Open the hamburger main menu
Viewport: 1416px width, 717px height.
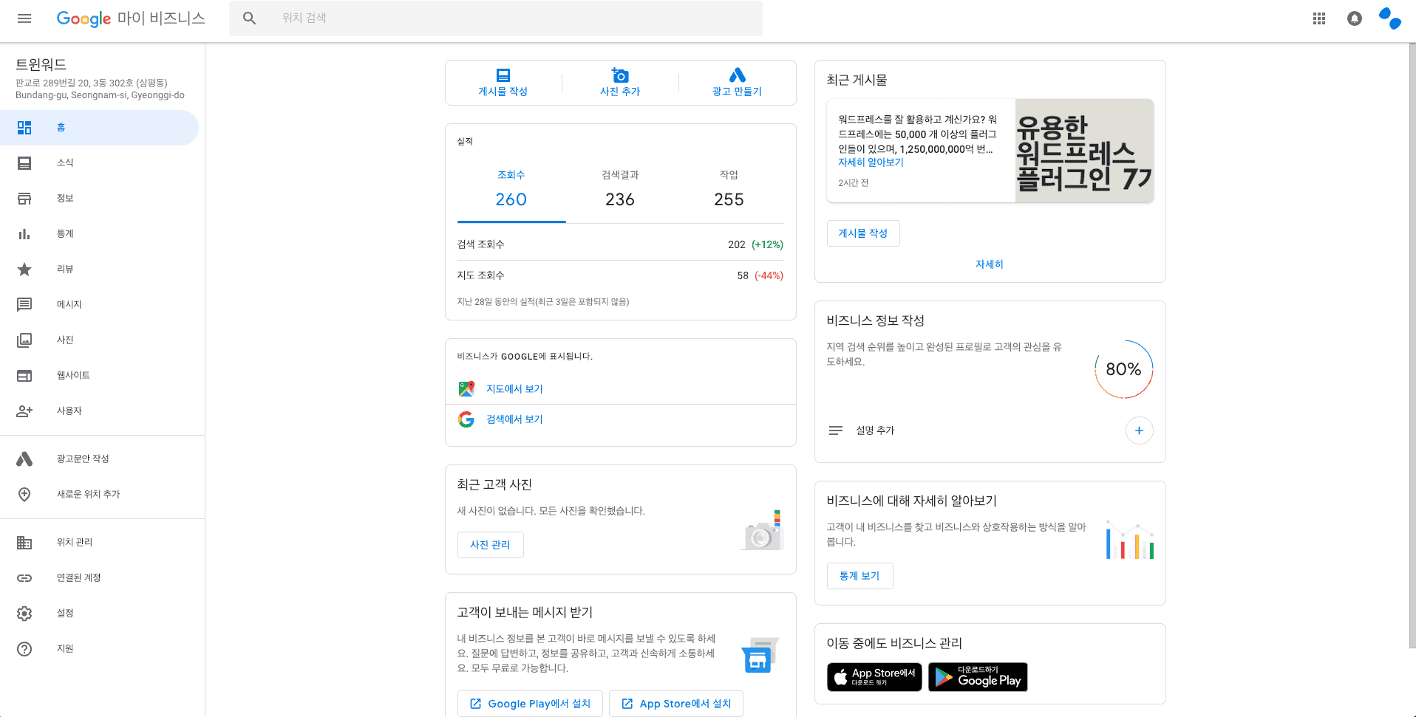pos(24,18)
